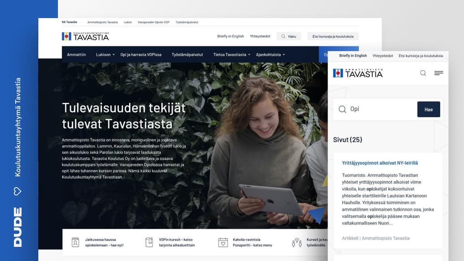Expand the Tietoa Tavastiasta dropdown

(232, 55)
